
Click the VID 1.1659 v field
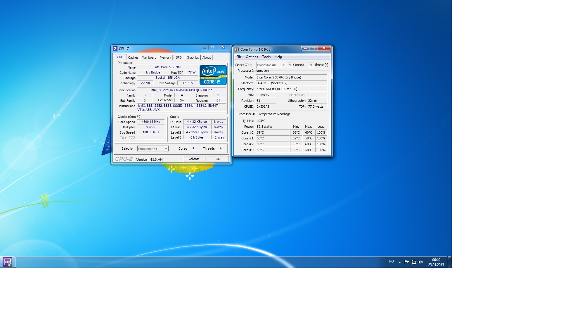[266, 95]
